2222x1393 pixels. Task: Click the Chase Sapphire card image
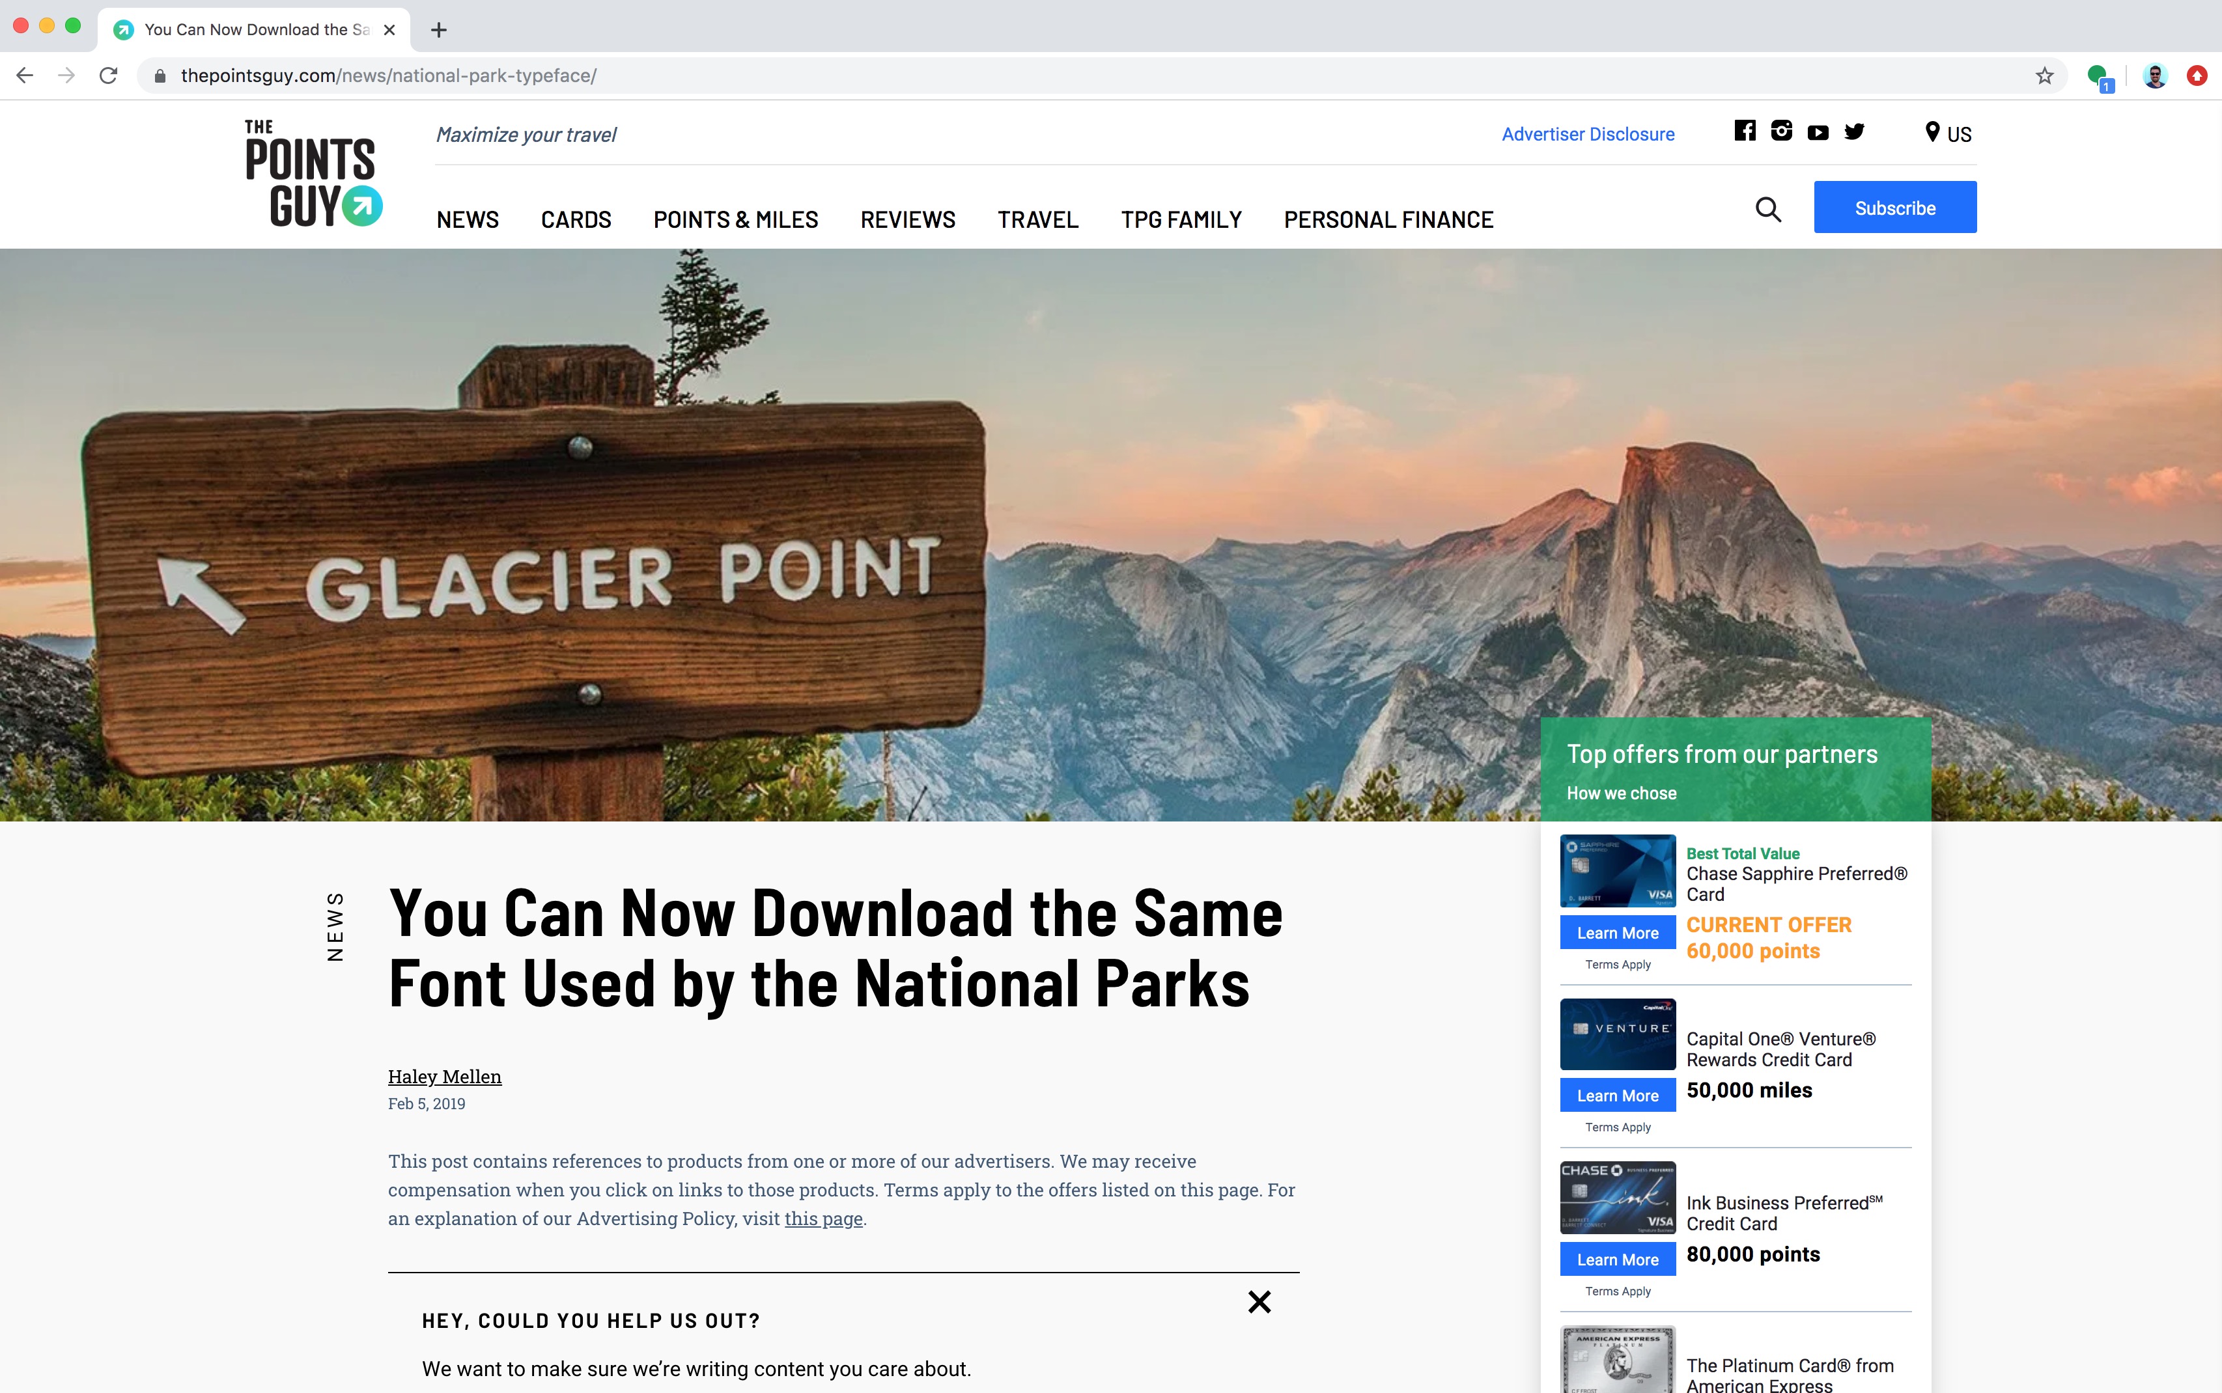click(1618, 871)
